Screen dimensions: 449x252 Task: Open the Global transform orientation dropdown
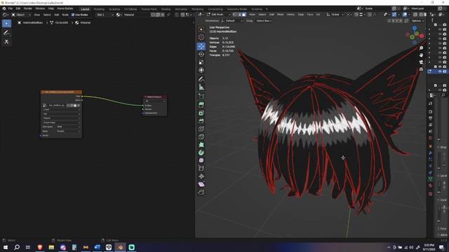[335, 15]
